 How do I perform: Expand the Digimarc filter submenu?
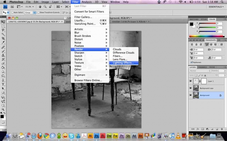pyautogui.click(x=90, y=75)
